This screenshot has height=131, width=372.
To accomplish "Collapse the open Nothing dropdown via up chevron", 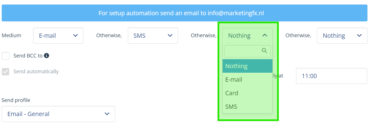I will tap(265, 35).
